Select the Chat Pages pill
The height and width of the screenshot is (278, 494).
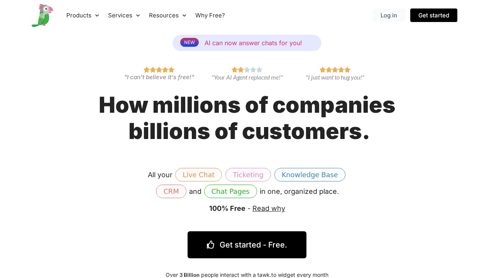click(x=230, y=191)
